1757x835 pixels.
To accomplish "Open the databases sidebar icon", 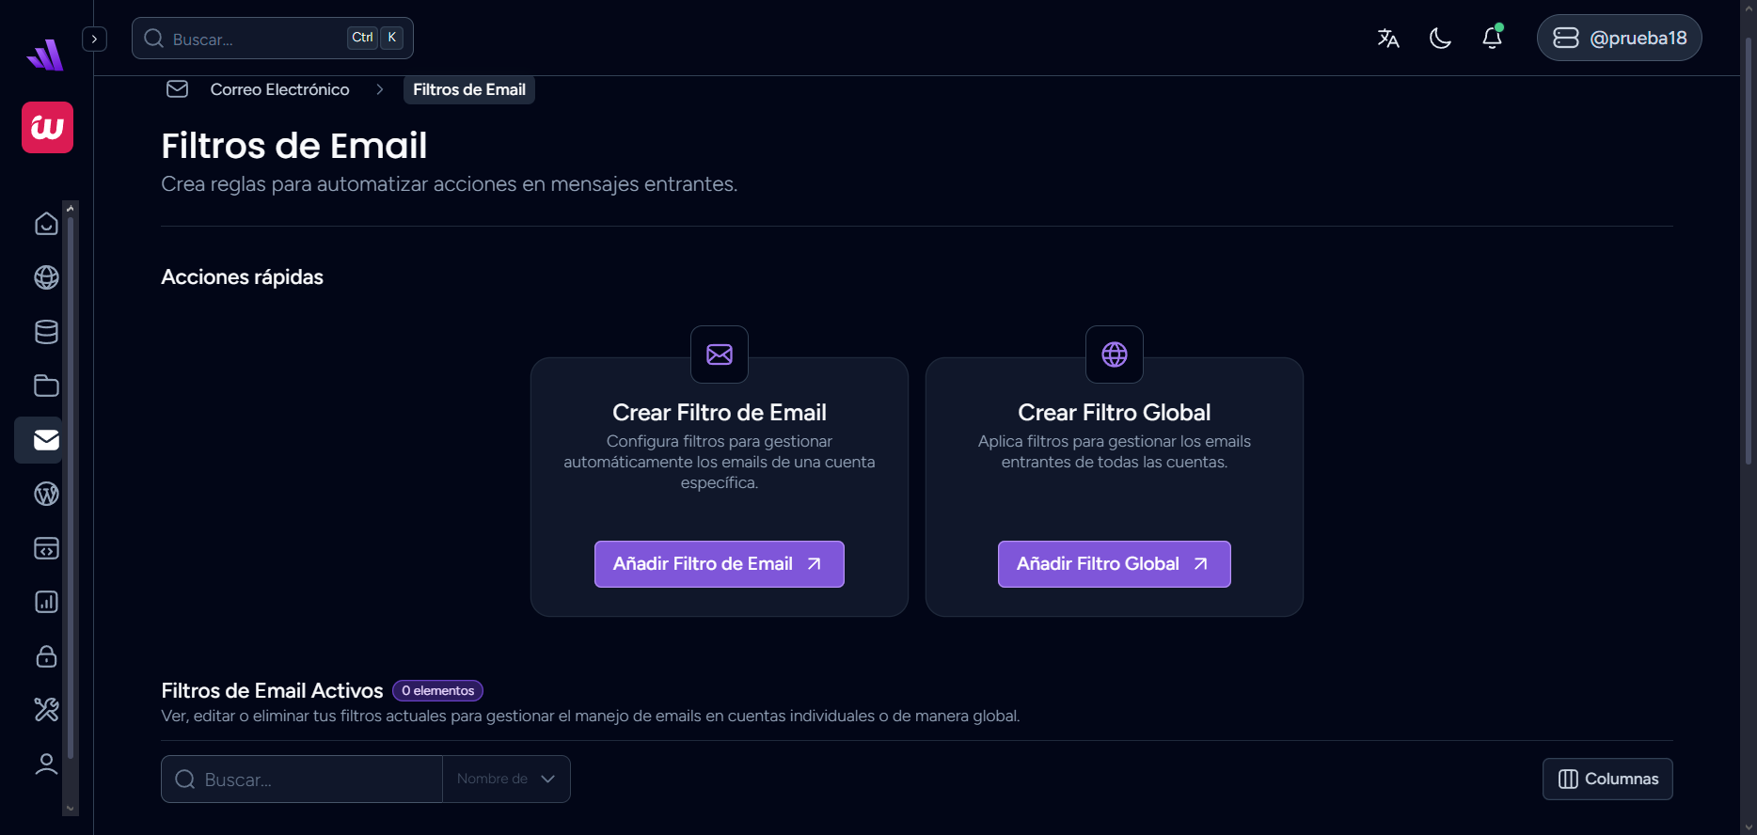I will [x=46, y=332].
